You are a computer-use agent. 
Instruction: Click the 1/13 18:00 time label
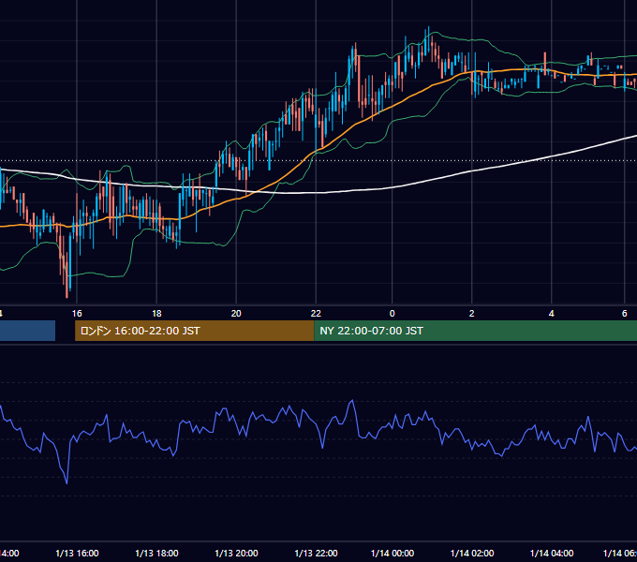pos(156,553)
